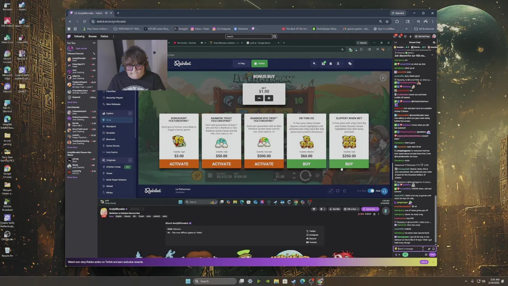Collapse the Casino section in Rainbet sidebar
This screenshot has width=508, height=286.
(x=130, y=113)
